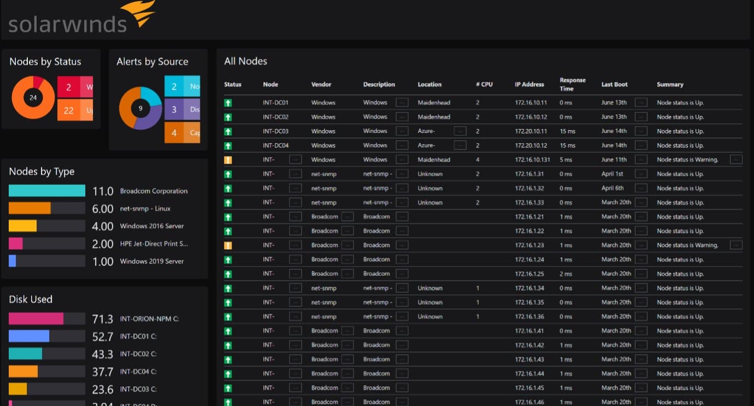The height and width of the screenshot is (406, 754).
Task: Expand the Vendor ellipsis on 172.16.1.21 row
Action: [x=347, y=216]
